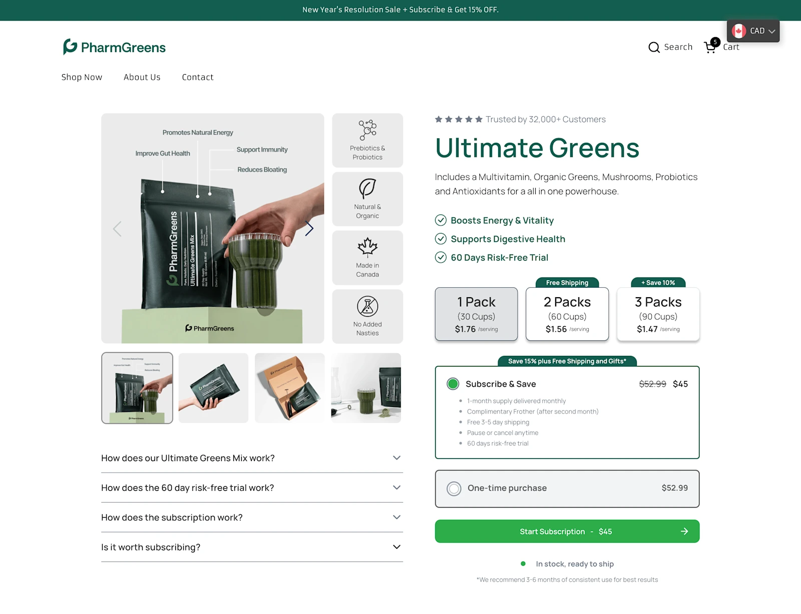Click green in-stock status dot
The height and width of the screenshot is (614, 801).
click(523, 564)
